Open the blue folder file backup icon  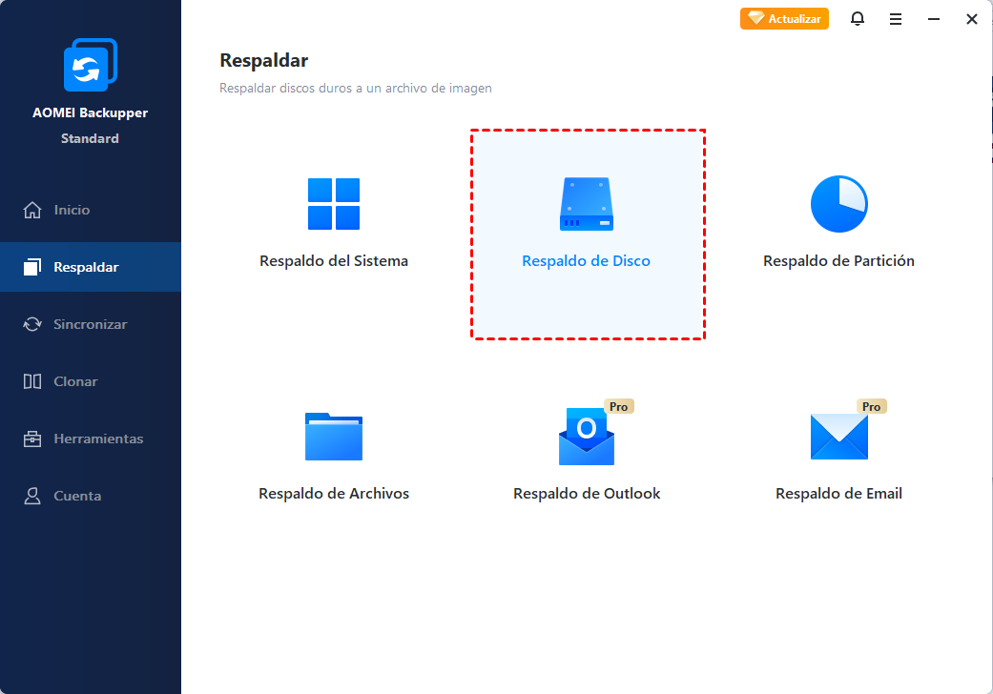click(x=334, y=437)
